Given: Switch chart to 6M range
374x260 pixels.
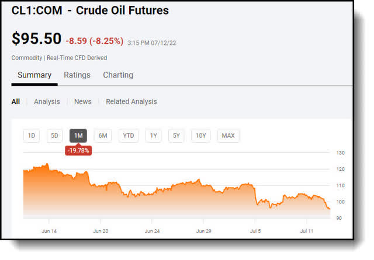Looking at the screenshot, I should click(103, 136).
